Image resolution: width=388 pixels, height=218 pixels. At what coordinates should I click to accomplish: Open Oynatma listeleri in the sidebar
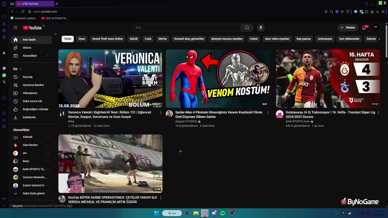[x=31, y=85]
